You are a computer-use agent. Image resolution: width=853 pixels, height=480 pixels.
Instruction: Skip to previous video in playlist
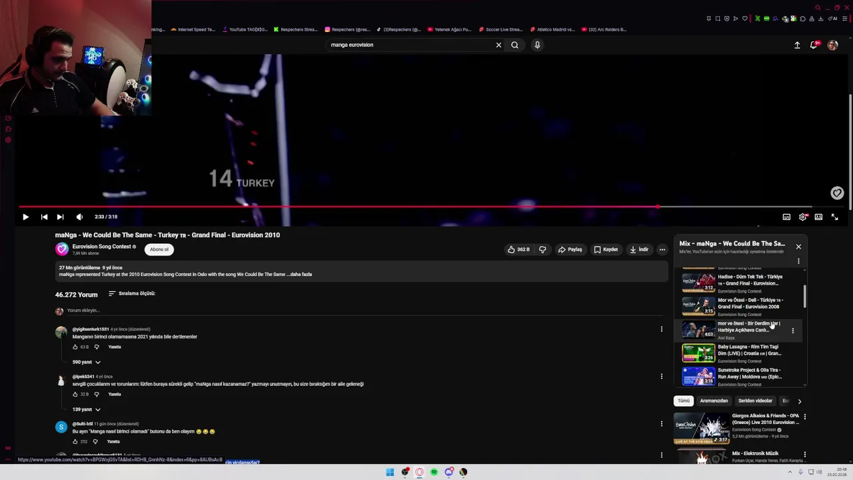[44, 217]
